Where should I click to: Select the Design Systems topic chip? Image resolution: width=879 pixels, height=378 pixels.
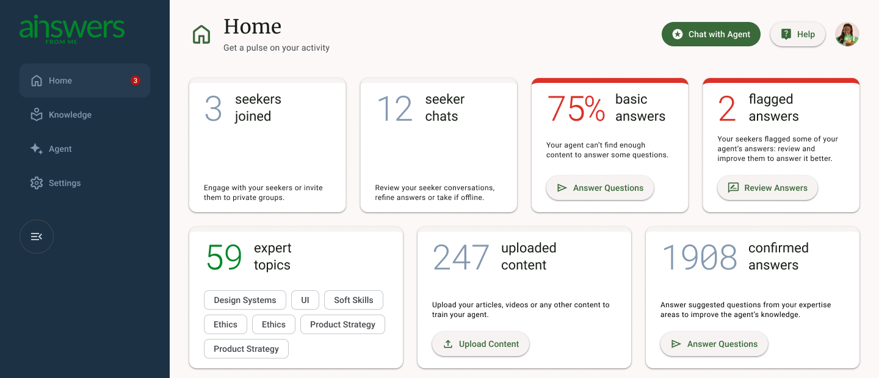pos(245,300)
